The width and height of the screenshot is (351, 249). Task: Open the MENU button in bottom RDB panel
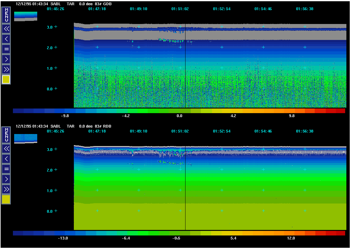(x=6, y=135)
